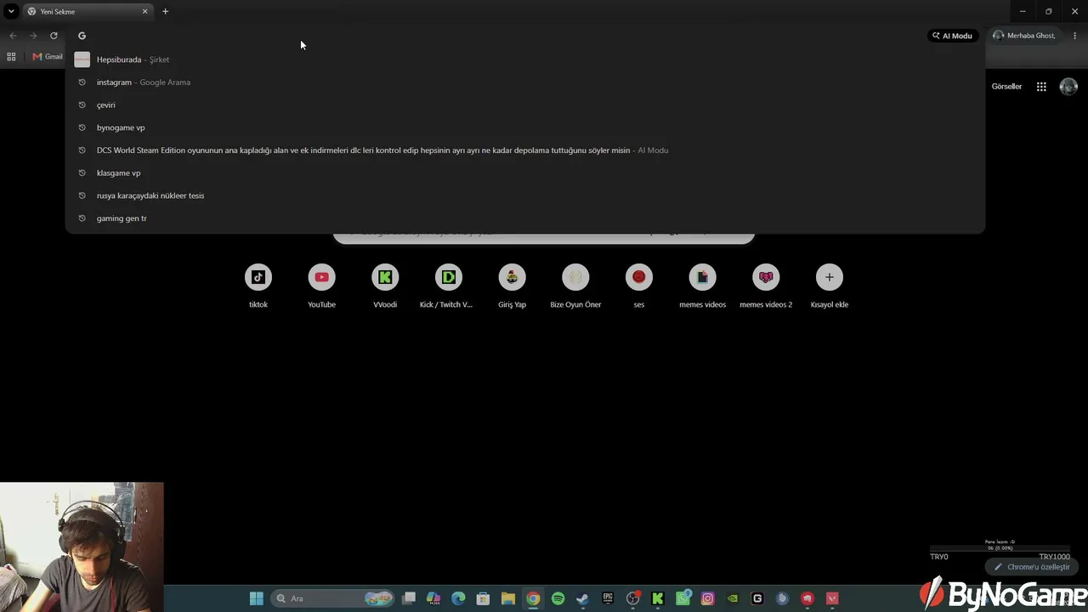Image resolution: width=1088 pixels, height=612 pixels.
Task: Add a shortcut with Kısayol ekle
Action: click(830, 286)
